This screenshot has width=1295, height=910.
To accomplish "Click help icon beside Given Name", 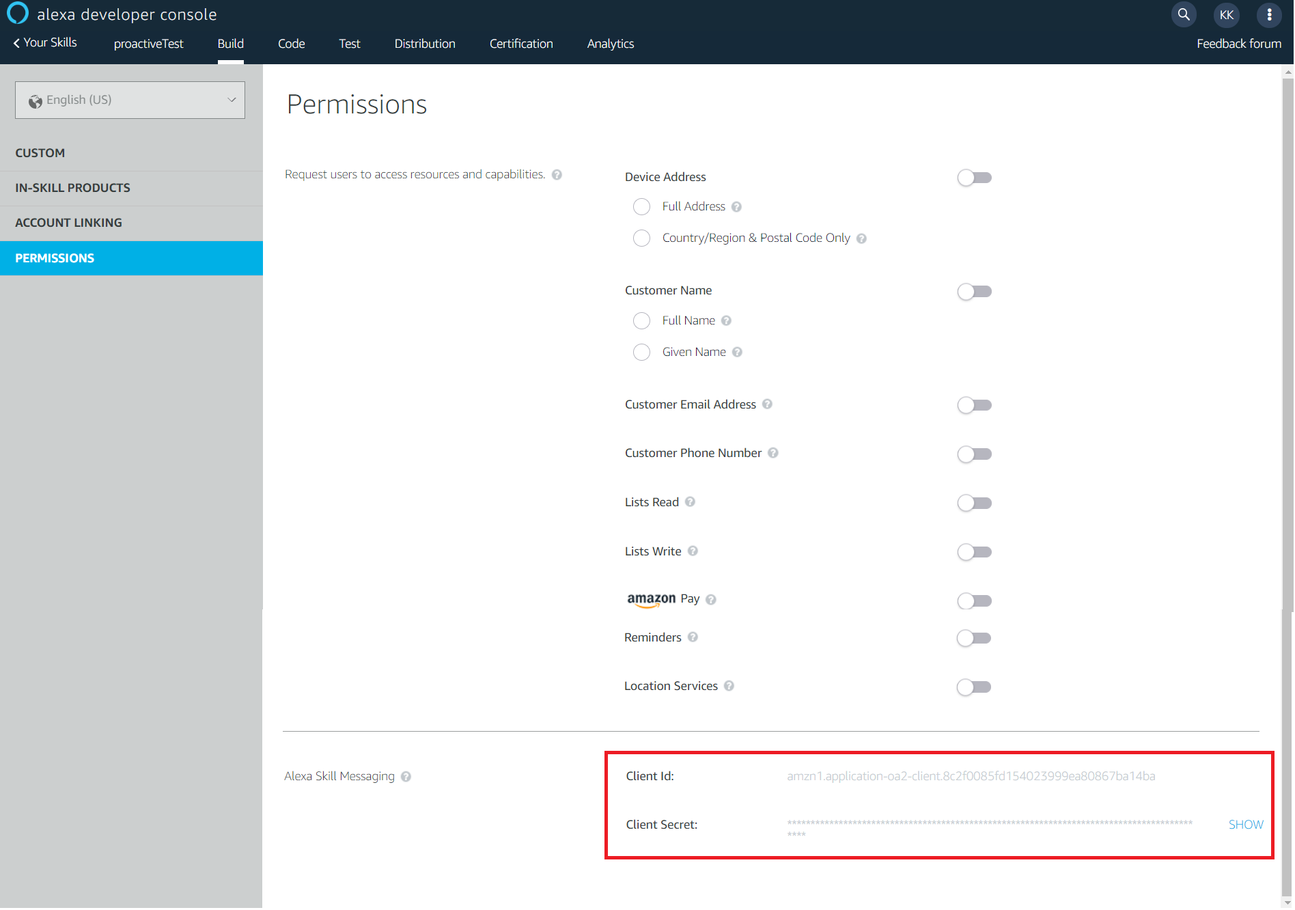I will (x=737, y=352).
